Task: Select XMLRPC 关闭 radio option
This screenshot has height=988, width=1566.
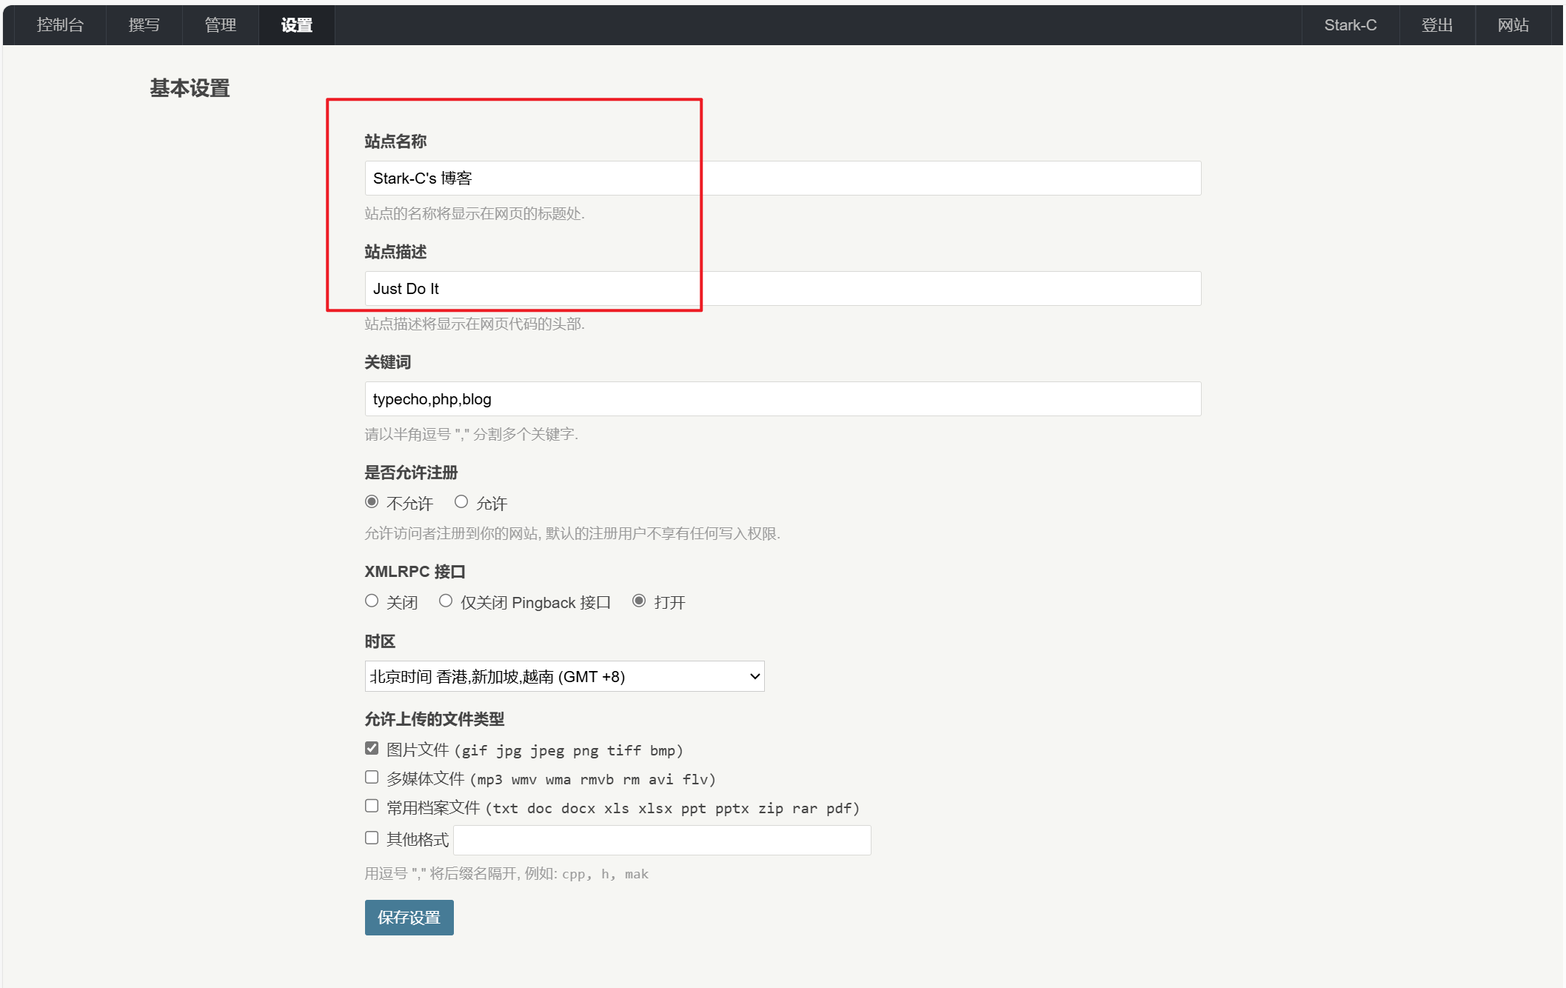Action: point(372,601)
